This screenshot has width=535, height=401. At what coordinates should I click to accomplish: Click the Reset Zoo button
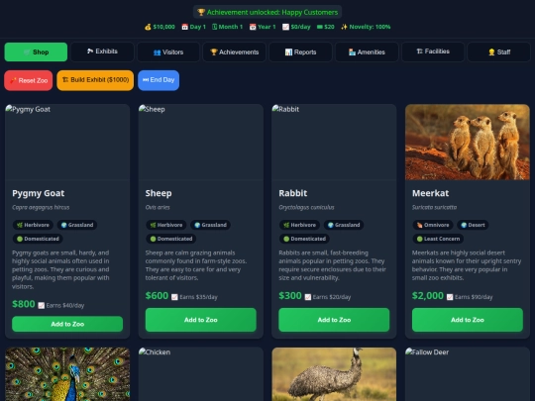click(29, 80)
